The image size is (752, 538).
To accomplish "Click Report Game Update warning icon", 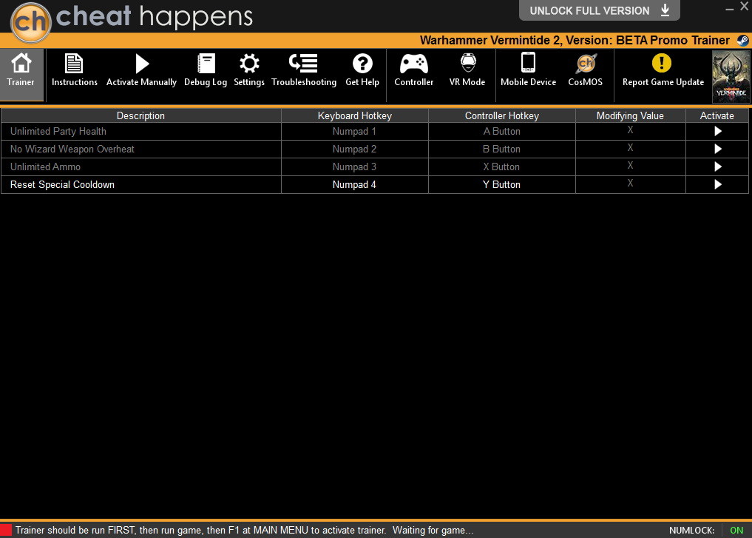I will tap(662, 63).
